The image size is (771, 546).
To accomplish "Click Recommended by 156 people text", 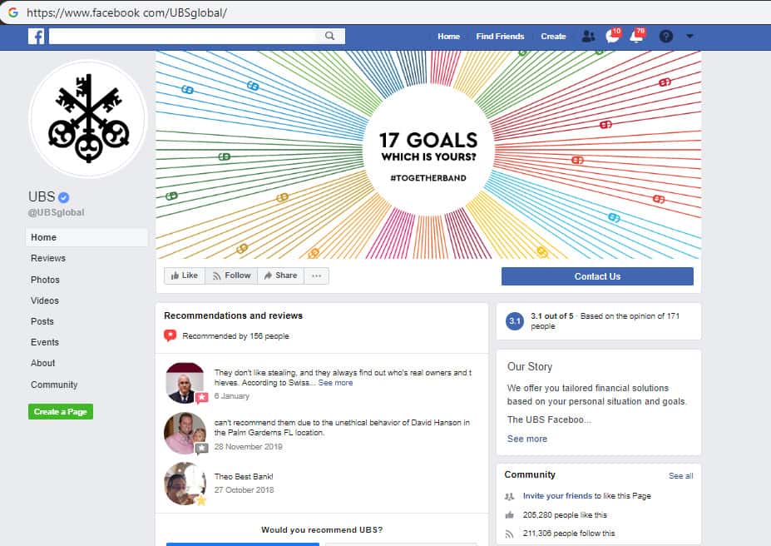I will 235,336.
